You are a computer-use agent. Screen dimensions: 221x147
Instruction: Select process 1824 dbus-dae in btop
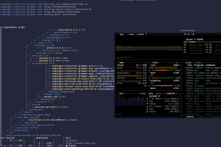pos(203,101)
